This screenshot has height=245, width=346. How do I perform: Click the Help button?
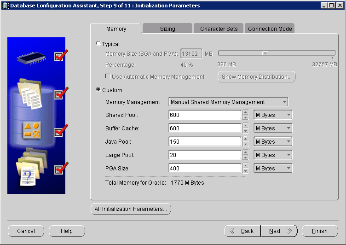click(67, 231)
